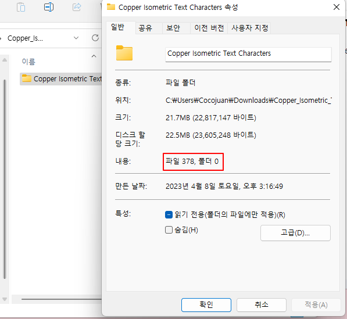The height and width of the screenshot is (319, 347).
Task: Open the 고급(D)... advanced attributes
Action: click(x=295, y=233)
